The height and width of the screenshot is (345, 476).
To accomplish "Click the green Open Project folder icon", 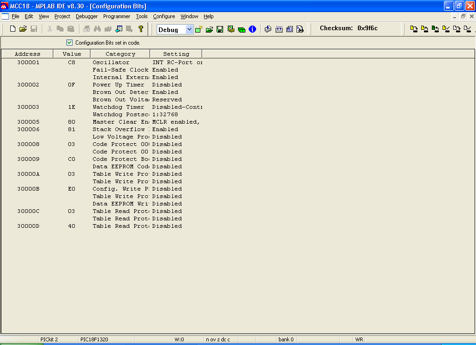I will tap(210, 29).
